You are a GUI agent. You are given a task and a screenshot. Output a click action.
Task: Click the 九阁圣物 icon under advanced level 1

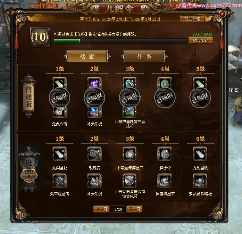point(59,154)
